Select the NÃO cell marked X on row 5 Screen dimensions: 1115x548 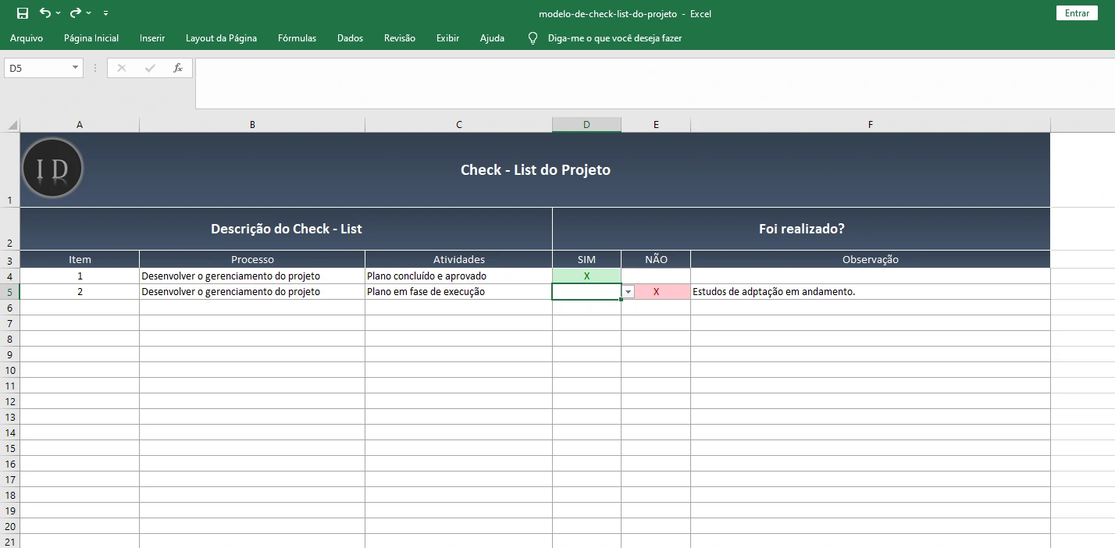pyautogui.click(x=656, y=291)
